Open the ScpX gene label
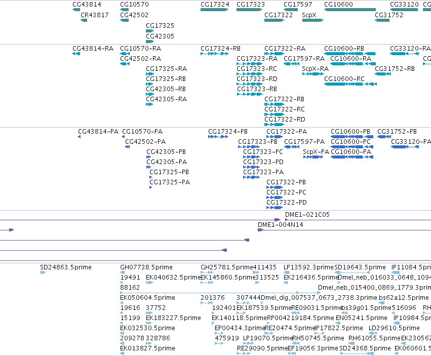Screen dimensions: 431x356 [309, 15]
